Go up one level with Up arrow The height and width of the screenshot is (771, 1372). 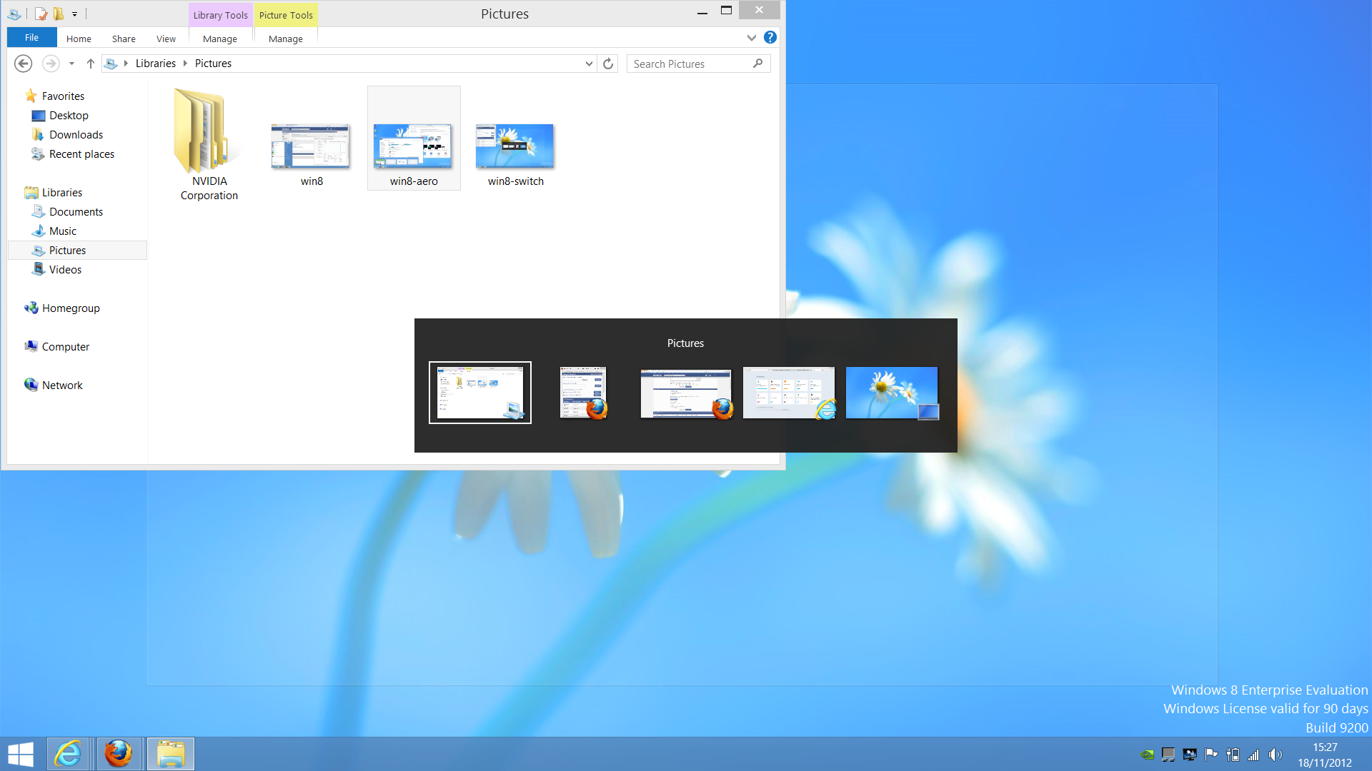pyautogui.click(x=91, y=64)
